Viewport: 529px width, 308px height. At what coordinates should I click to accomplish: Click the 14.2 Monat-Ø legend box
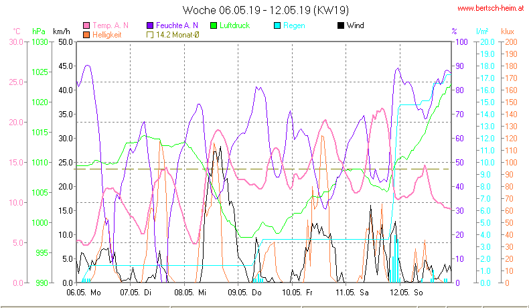click(150, 35)
